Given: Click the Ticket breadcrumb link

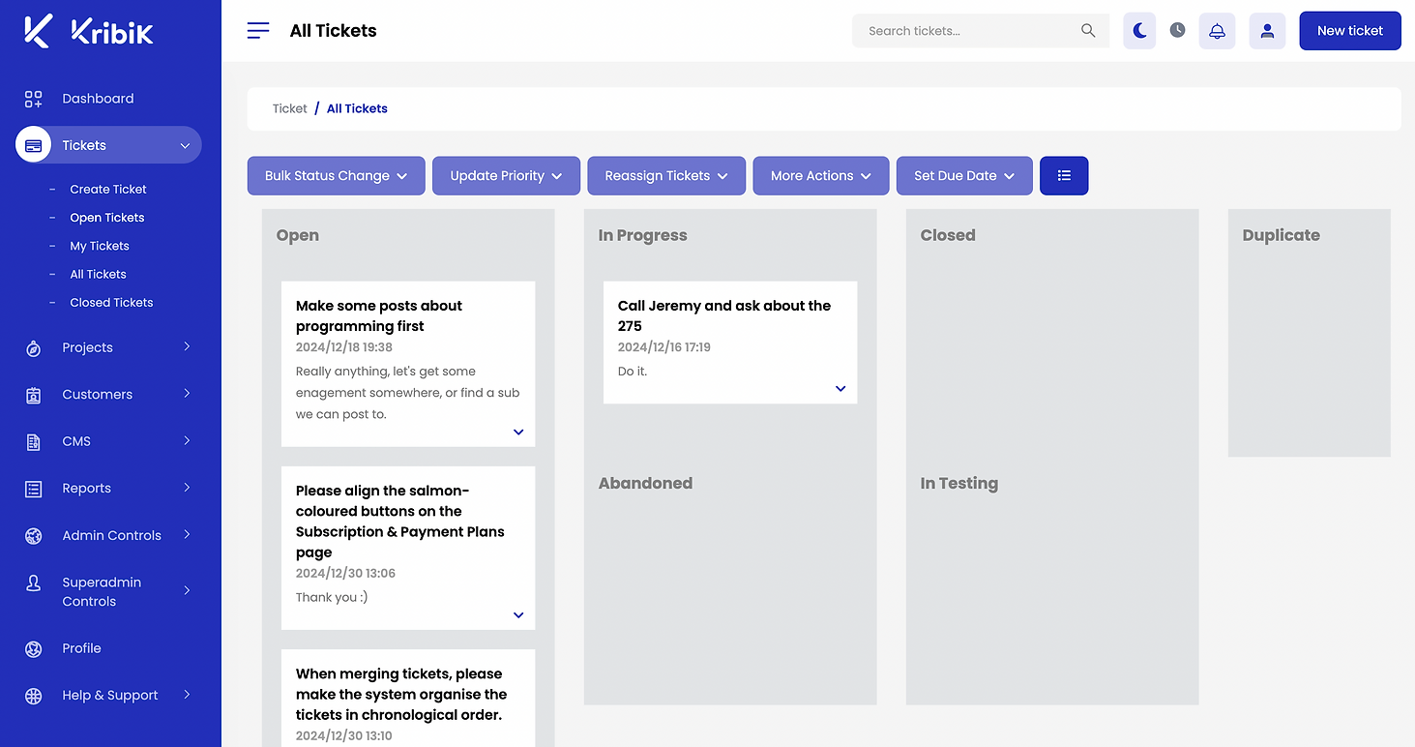Looking at the screenshot, I should click(x=289, y=108).
